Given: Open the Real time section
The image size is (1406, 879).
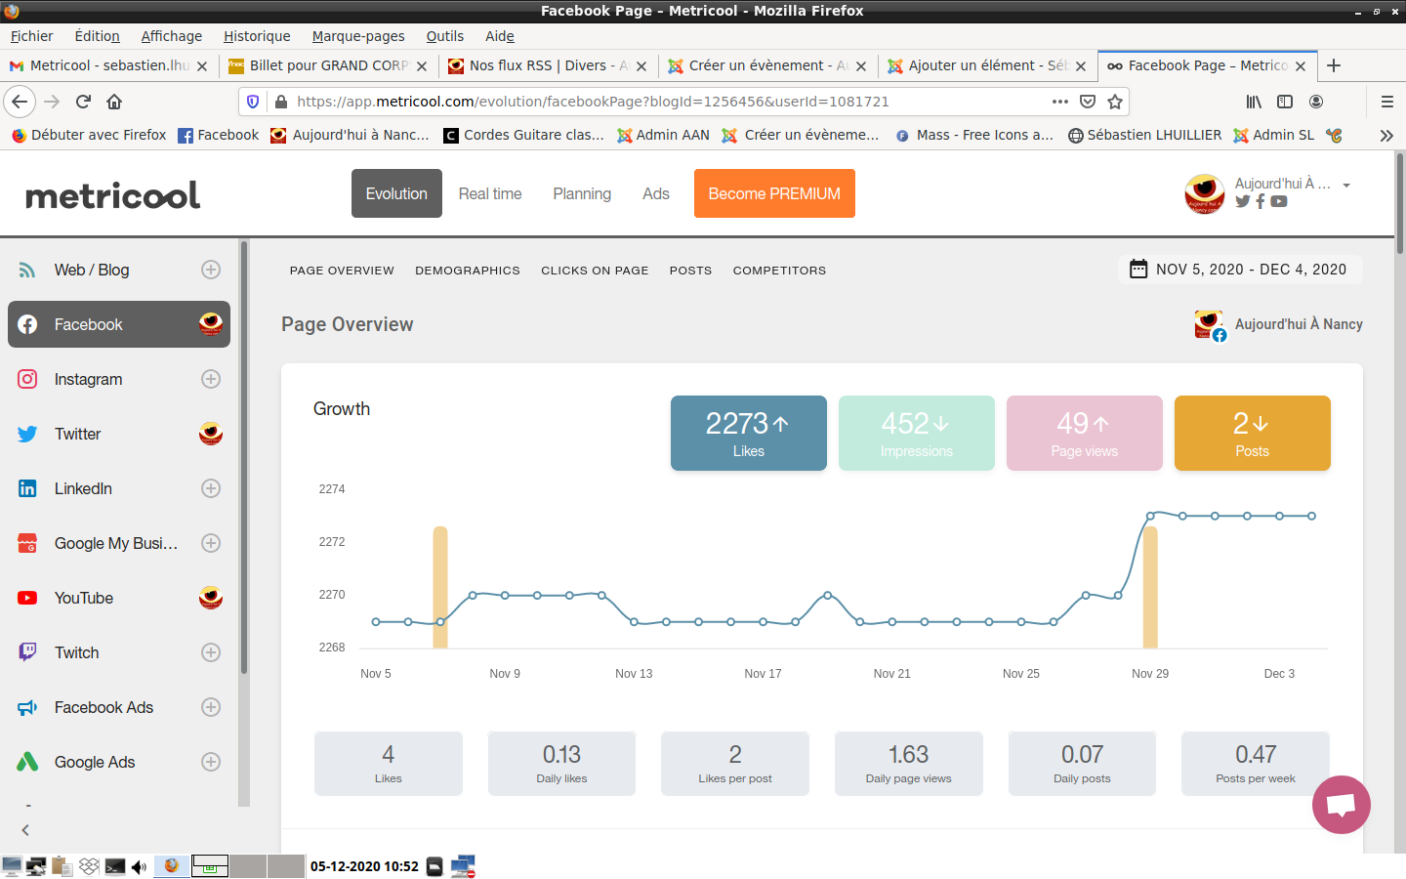Looking at the screenshot, I should 490,193.
